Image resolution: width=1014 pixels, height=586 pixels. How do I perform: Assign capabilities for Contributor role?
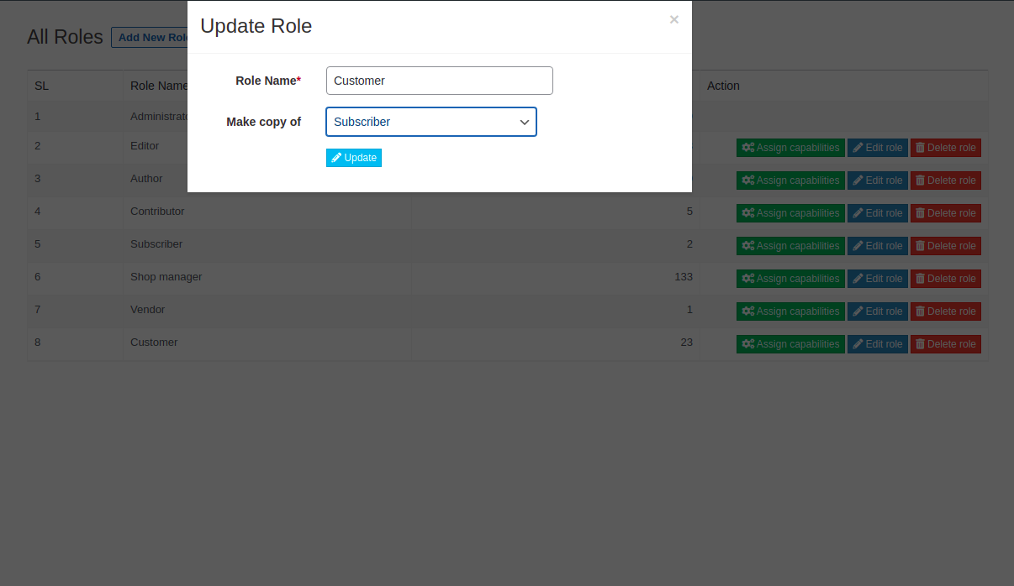click(x=790, y=213)
